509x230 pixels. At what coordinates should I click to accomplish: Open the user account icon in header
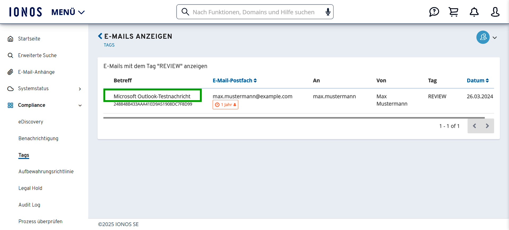[495, 12]
